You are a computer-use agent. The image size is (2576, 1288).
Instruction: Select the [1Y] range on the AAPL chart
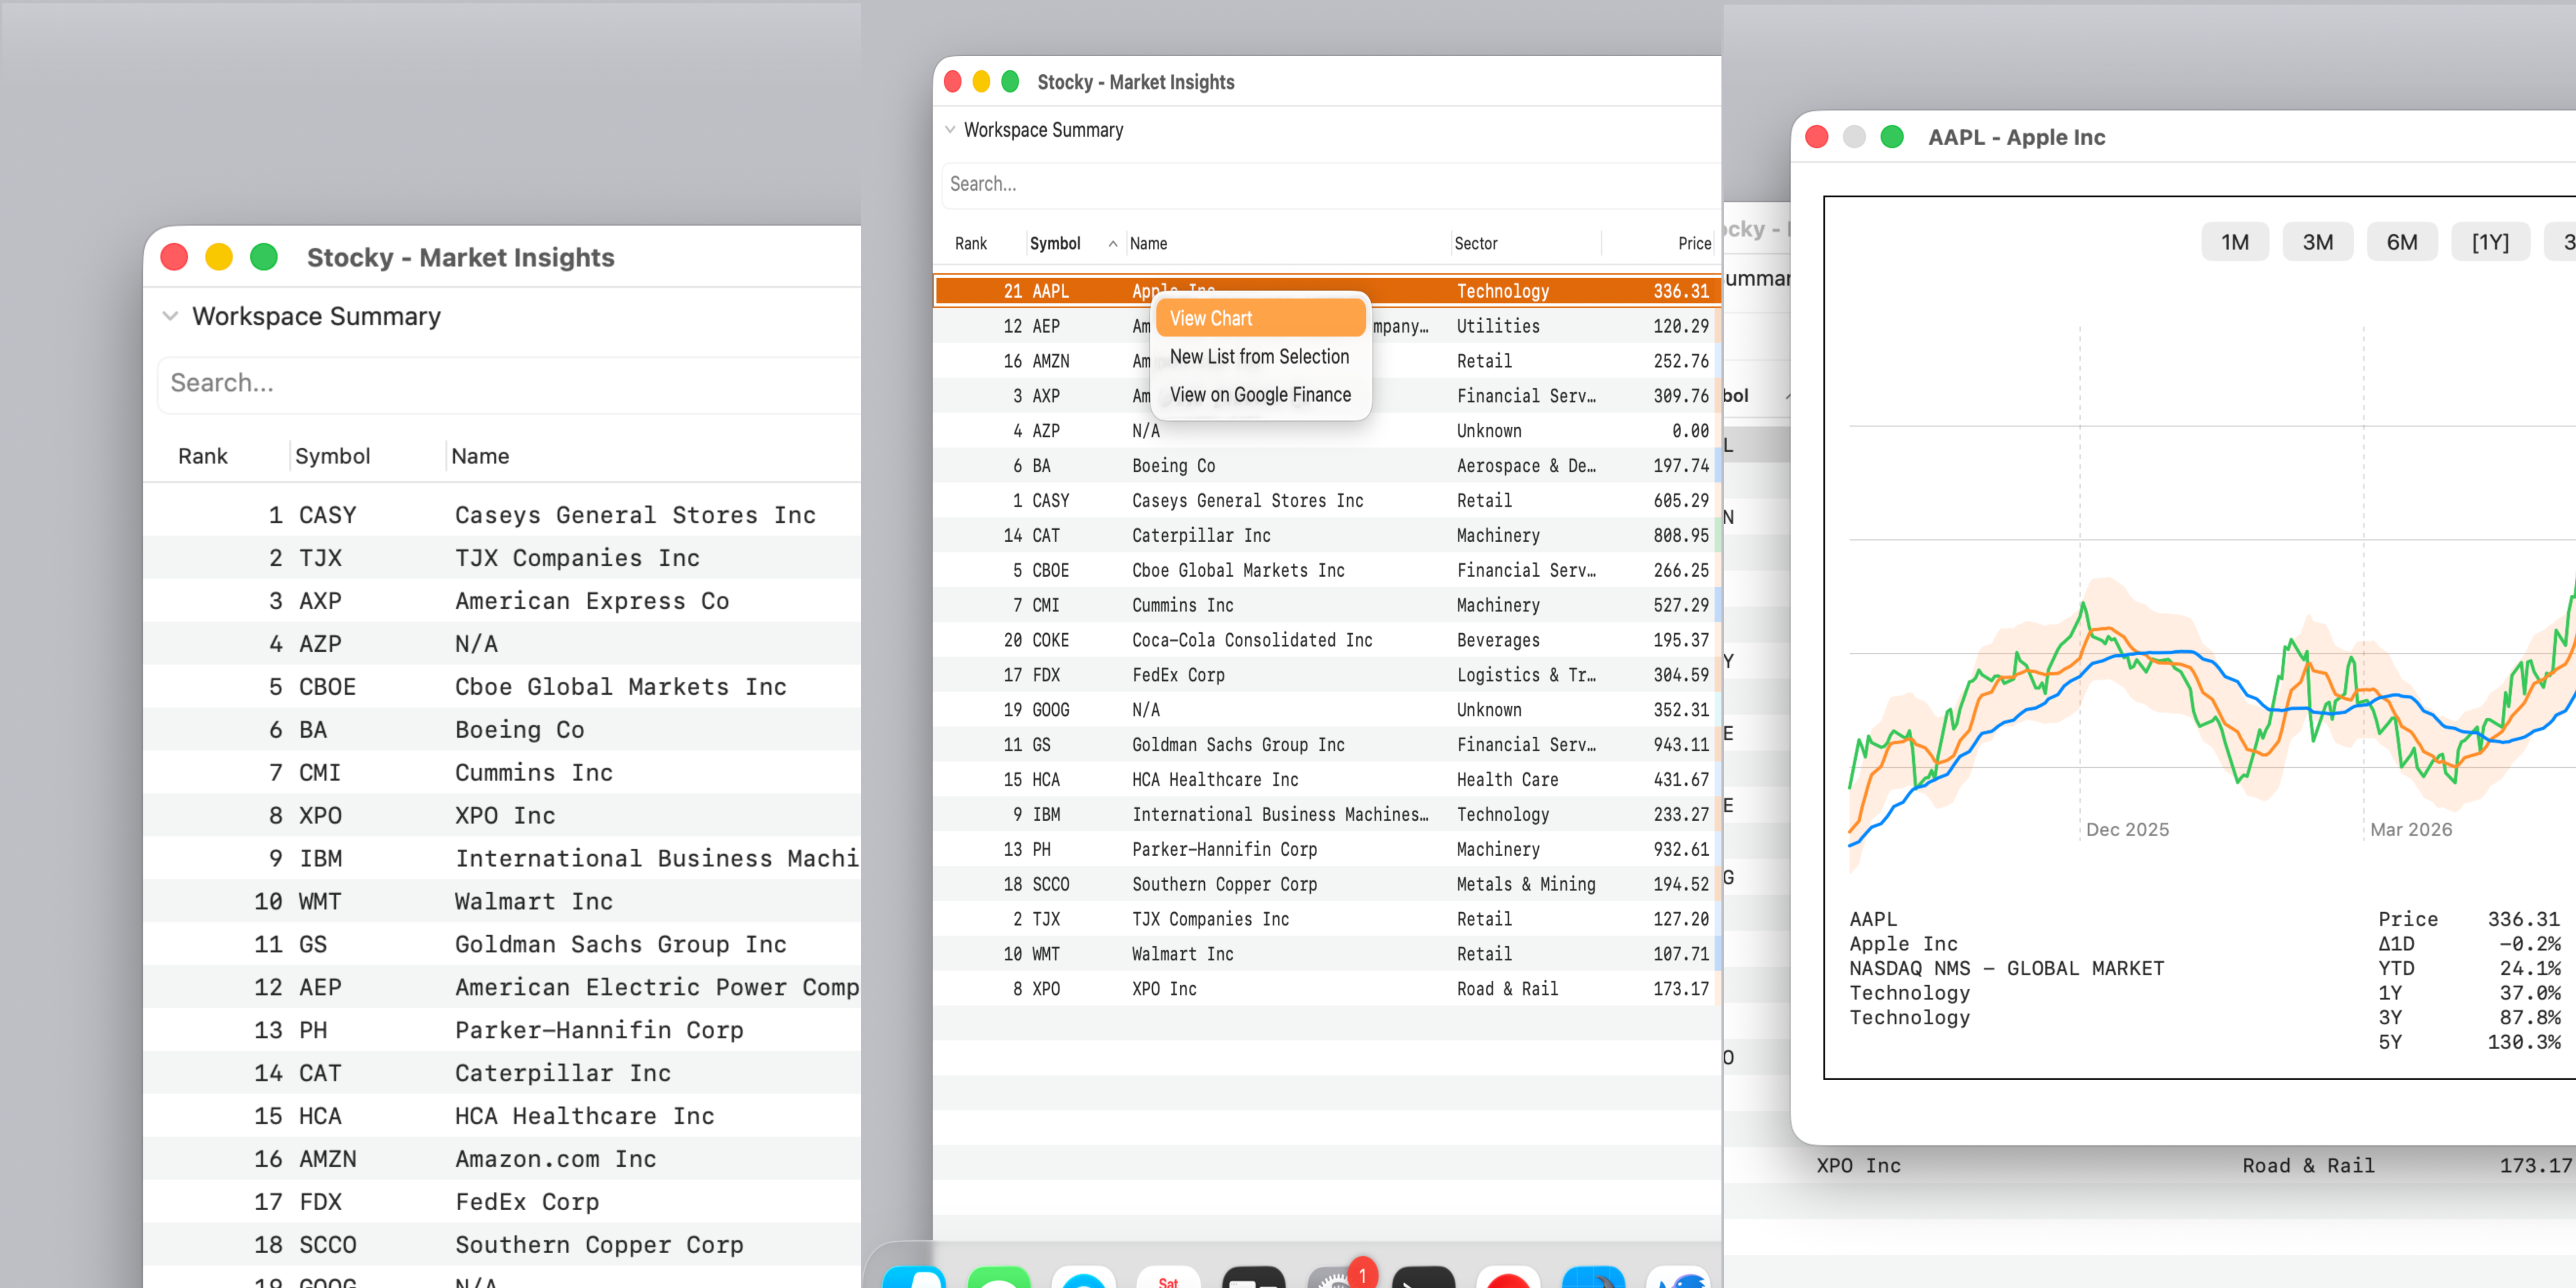[2490, 242]
